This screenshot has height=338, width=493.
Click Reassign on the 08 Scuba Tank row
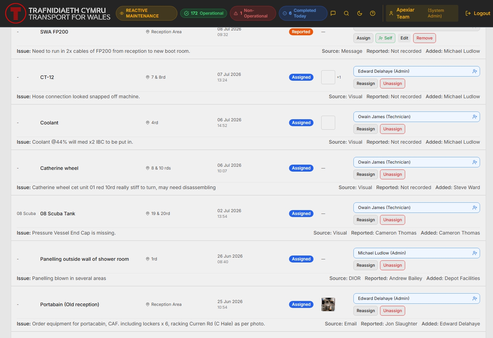point(366,220)
